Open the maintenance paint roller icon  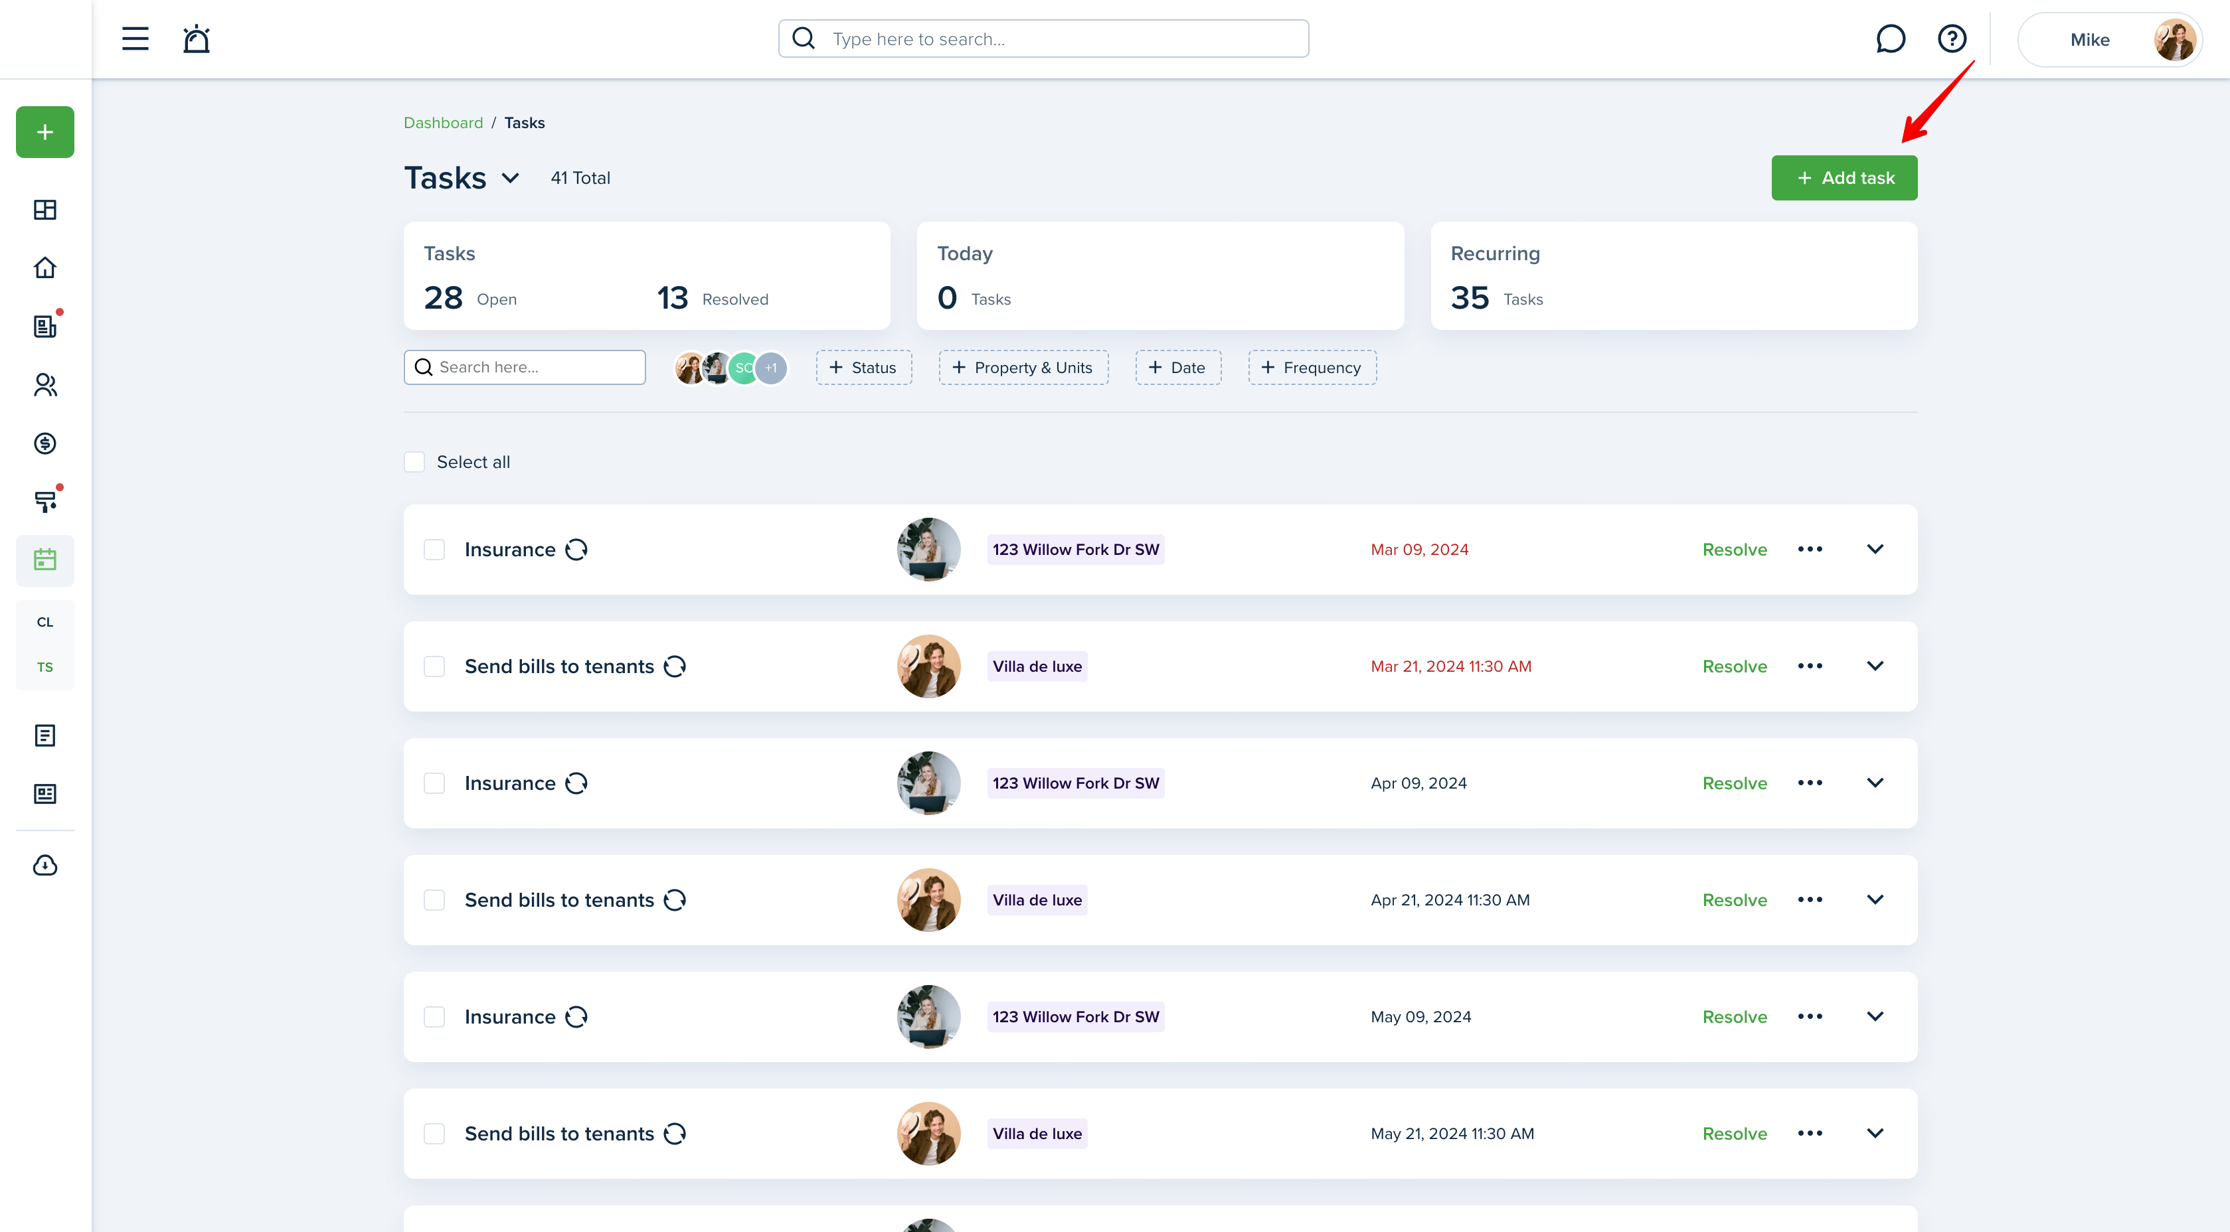pyautogui.click(x=45, y=502)
